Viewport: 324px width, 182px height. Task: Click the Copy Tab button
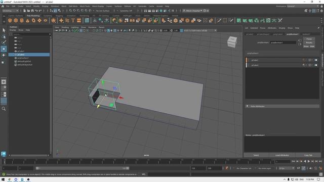click(308, 155)
